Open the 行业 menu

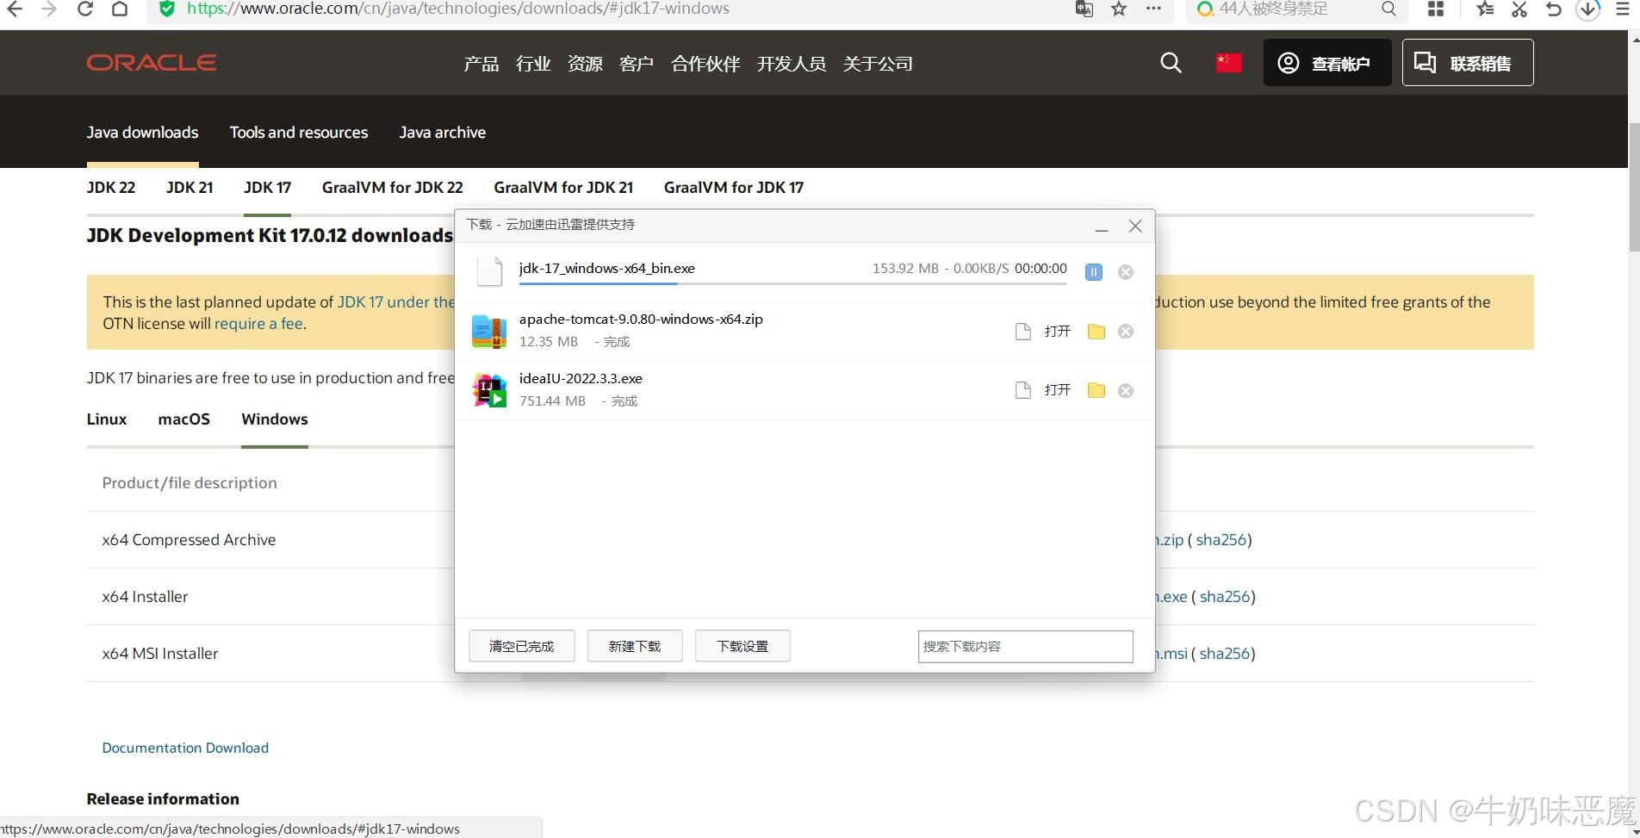coord(533,64)
